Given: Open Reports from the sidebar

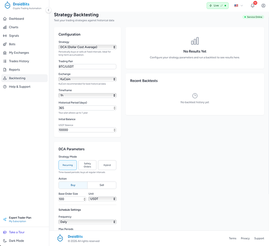Looking at the screenshot, I should coord(24,70).
